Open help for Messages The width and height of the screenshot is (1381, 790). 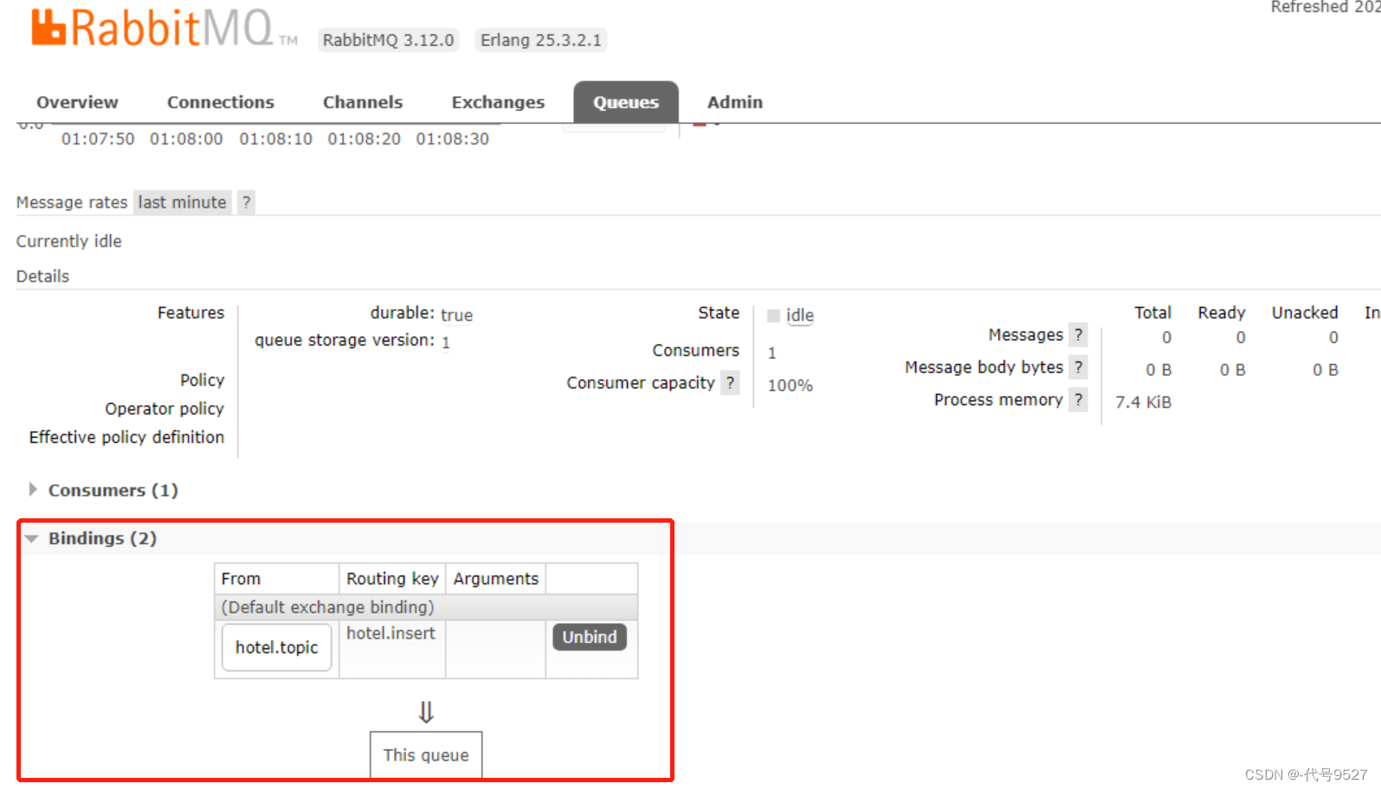(1078, 335)
